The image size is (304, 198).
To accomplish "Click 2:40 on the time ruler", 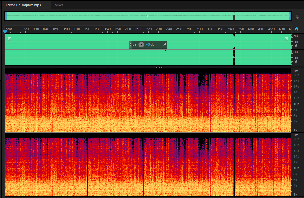I will coord(169,29).
